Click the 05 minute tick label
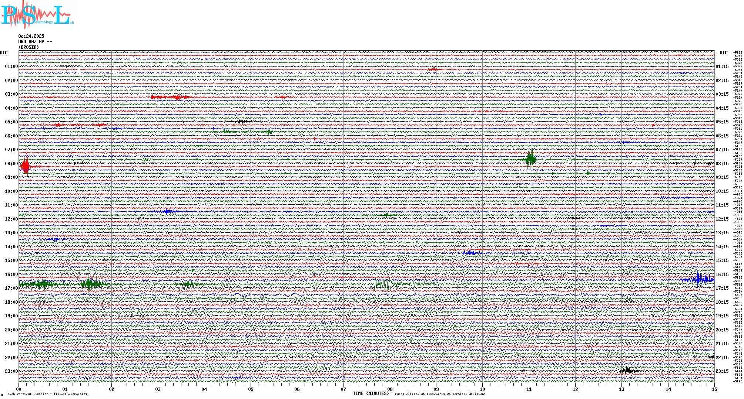Image resolution: width=744 pixels, height=399 pixels. pos(251,389)
